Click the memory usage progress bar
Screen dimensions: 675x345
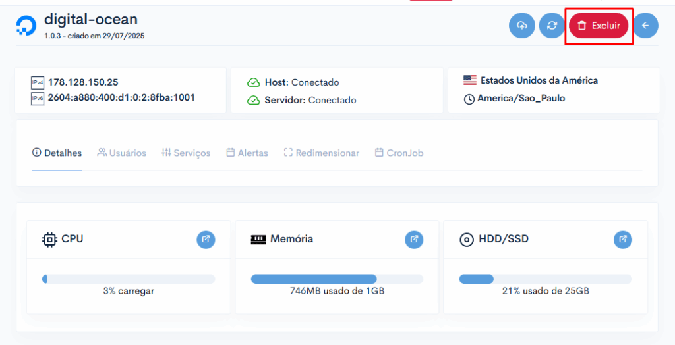click(x=337, y=279)
